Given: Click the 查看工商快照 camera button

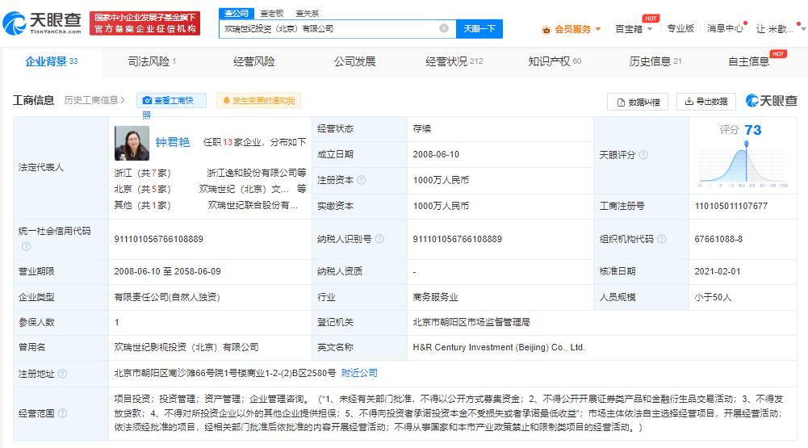Looking at the screenshot, I should 171,101.
